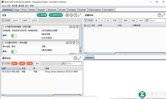This screenshot has height=99, width=166.
Task: Toggle capture switch for task 1
Action: point(14,36)
